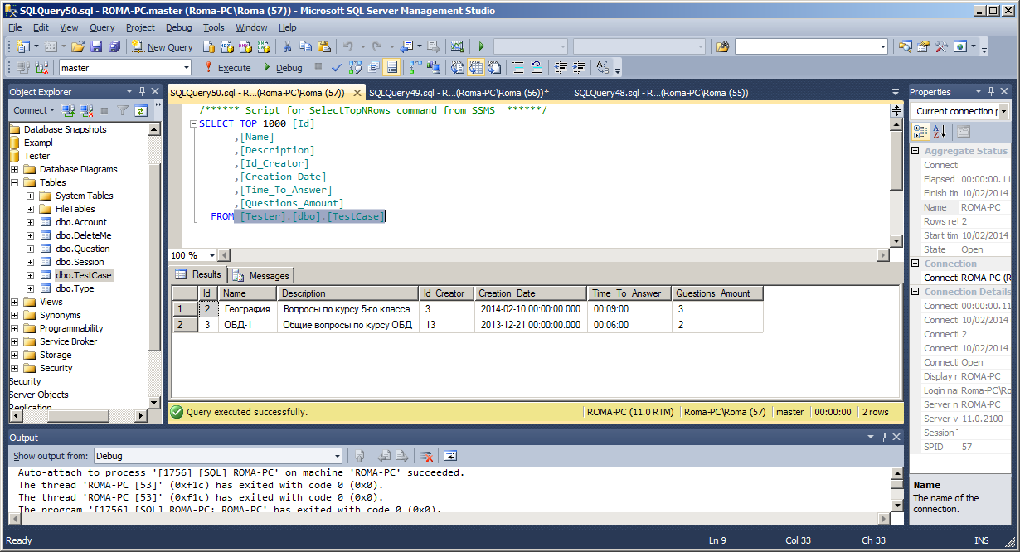Open the master database dropdown
The image size is (1020, 552).
[x=185, y=68]
